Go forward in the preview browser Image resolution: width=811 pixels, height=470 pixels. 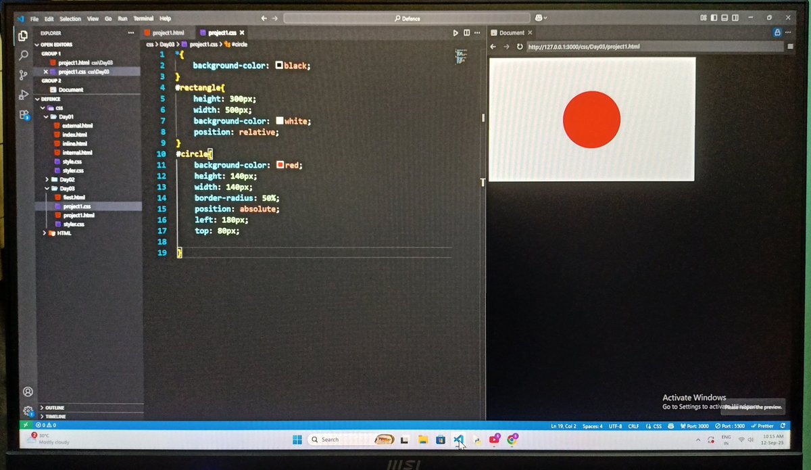pyautogui.click(x=506, y=47)
